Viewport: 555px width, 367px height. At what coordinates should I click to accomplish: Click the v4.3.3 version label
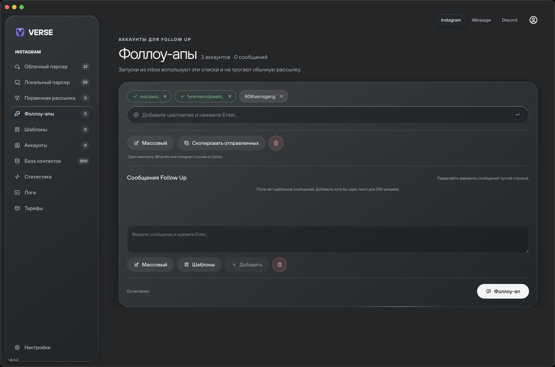[13, 360]
